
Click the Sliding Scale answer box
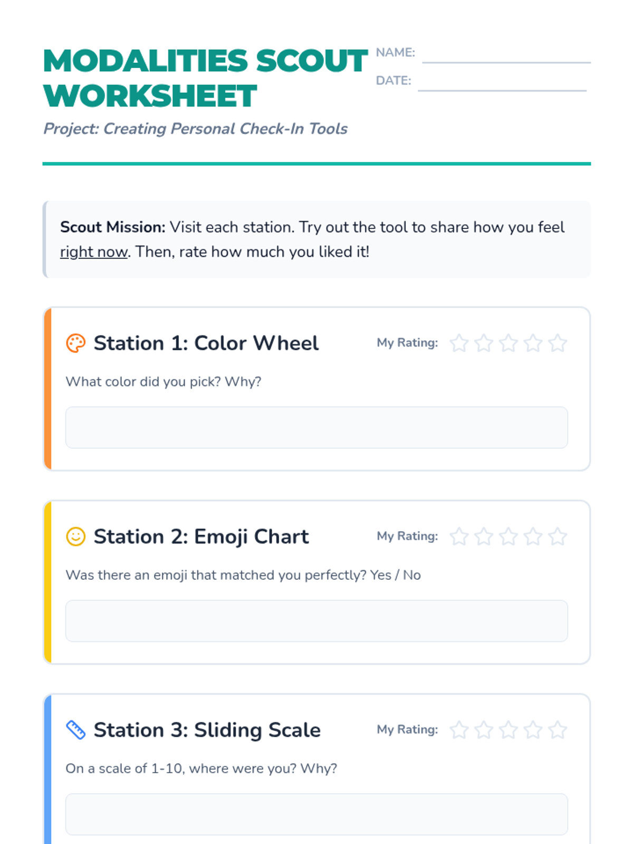click(316, 814)
